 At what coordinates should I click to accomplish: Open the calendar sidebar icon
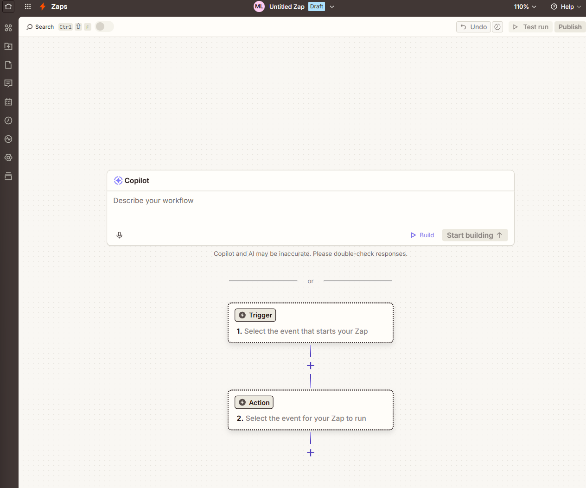(8, 102)
